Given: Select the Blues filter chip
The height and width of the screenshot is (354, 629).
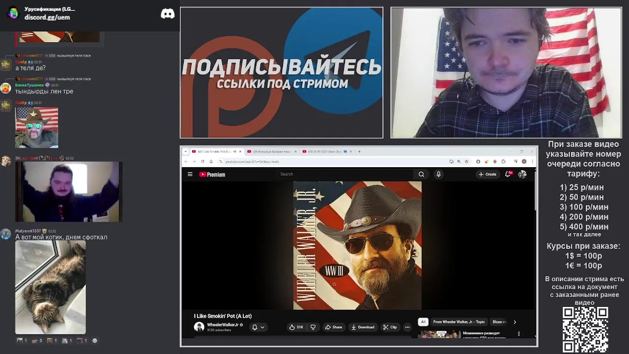Looking at the screenshot, I should [498, 322].
